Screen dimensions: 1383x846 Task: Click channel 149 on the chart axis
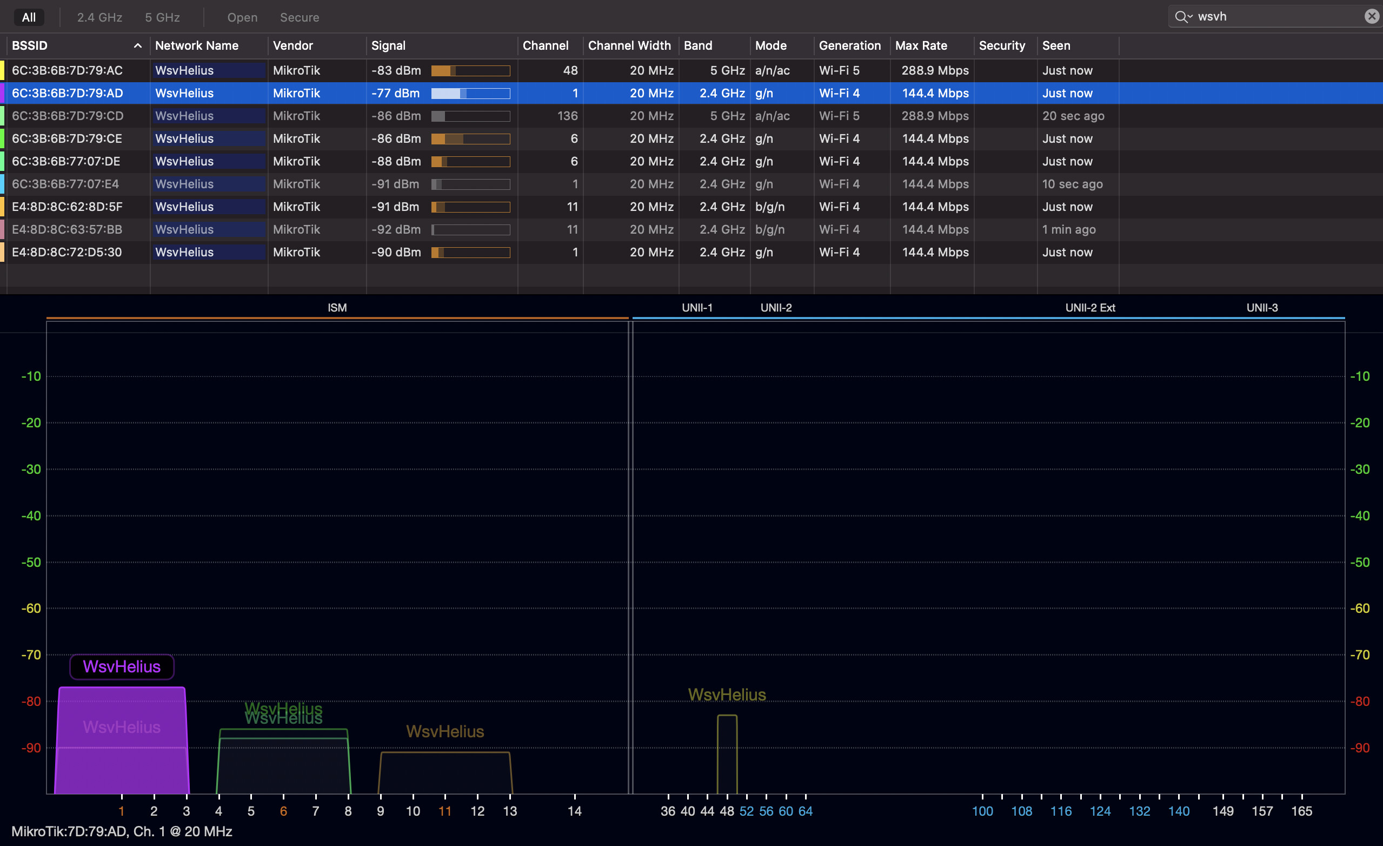click(1223, 811)
